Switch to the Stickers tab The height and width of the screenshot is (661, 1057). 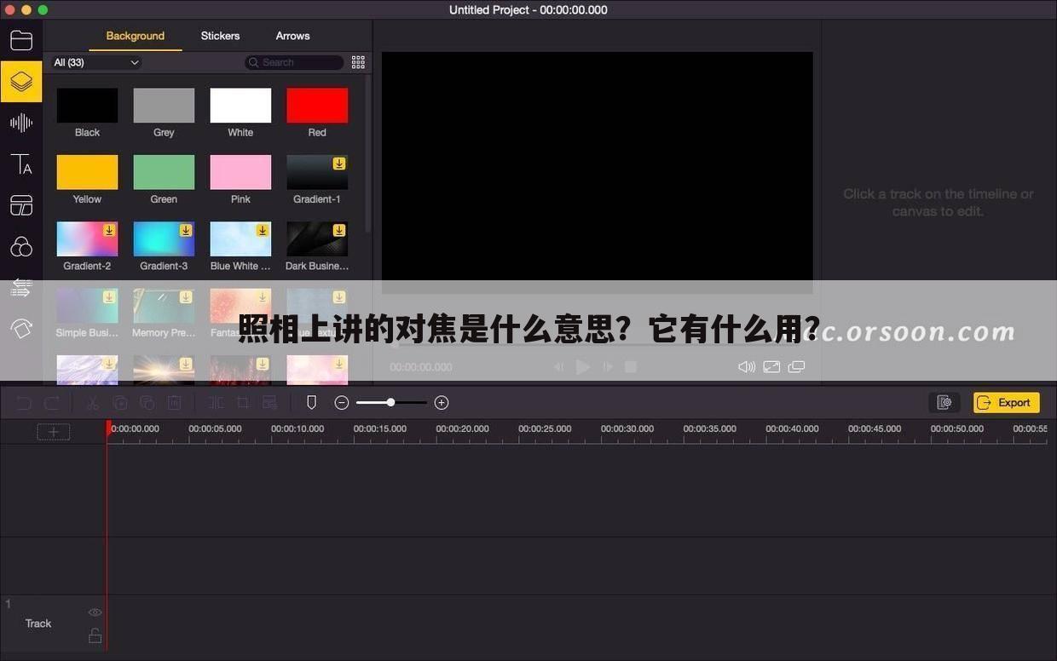(x=220, y=36)
